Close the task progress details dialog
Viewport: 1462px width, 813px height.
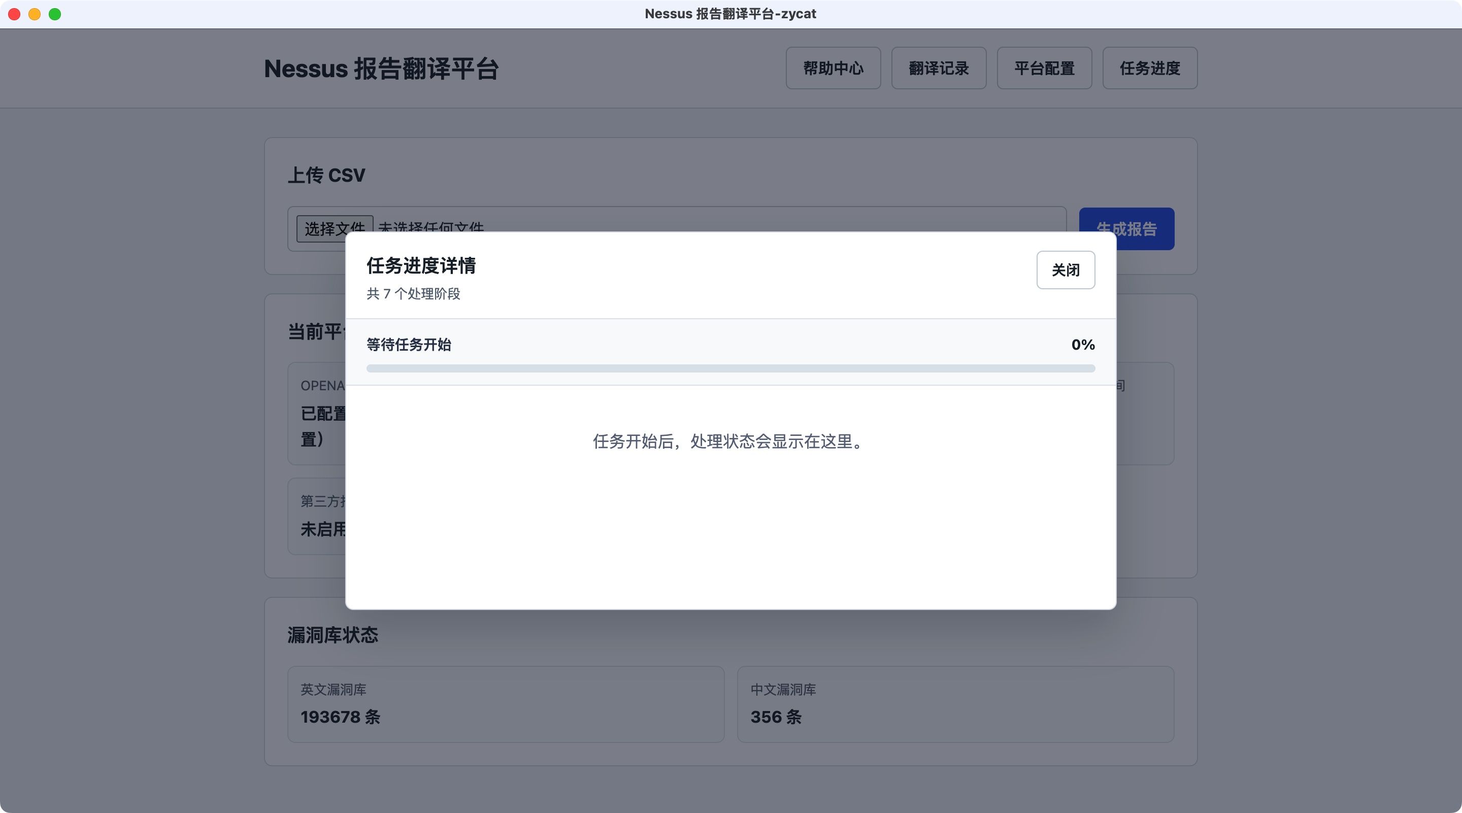pyautogui.click(x=1066, y=270)
